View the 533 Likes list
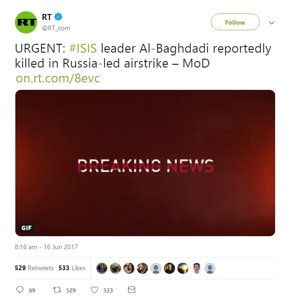Image resolution: width=290 pixels, height=306 pixels. [x=72, y=268]
